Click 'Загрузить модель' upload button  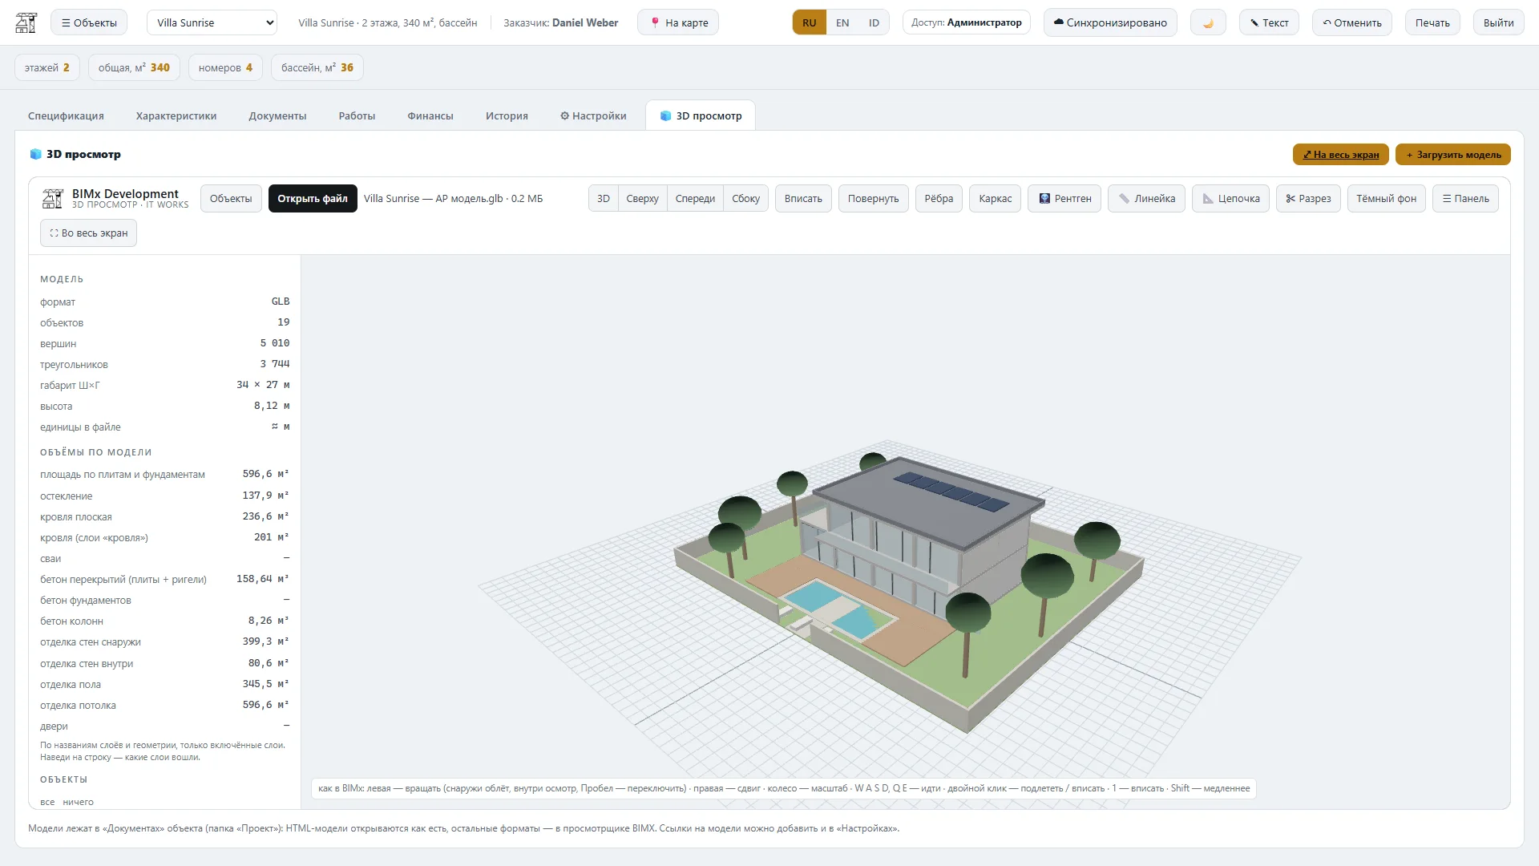point(1453,155)
